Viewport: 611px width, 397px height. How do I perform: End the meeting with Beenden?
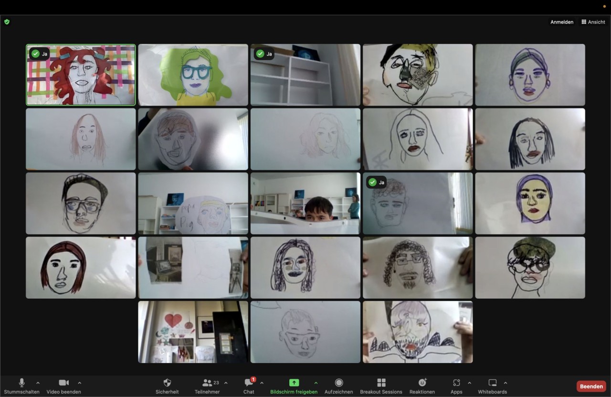(591, 386)
